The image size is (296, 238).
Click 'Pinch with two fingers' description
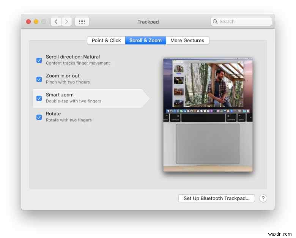(68, 82)
